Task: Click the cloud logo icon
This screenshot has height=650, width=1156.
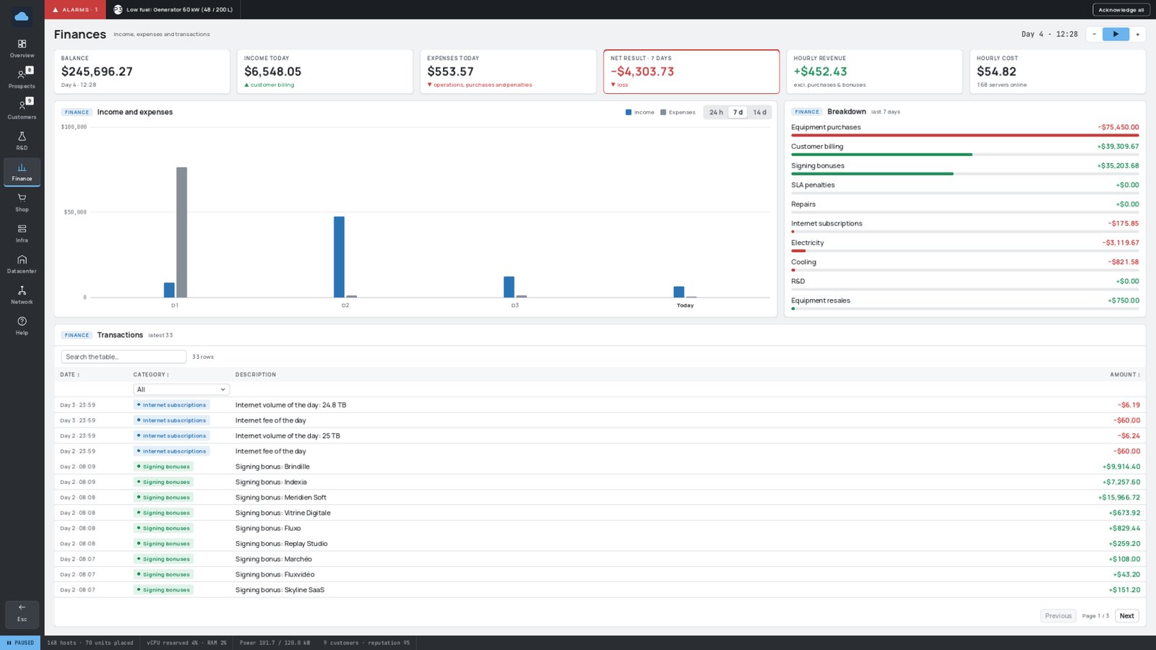Action: pyautogui.click(x=22, y=16)
